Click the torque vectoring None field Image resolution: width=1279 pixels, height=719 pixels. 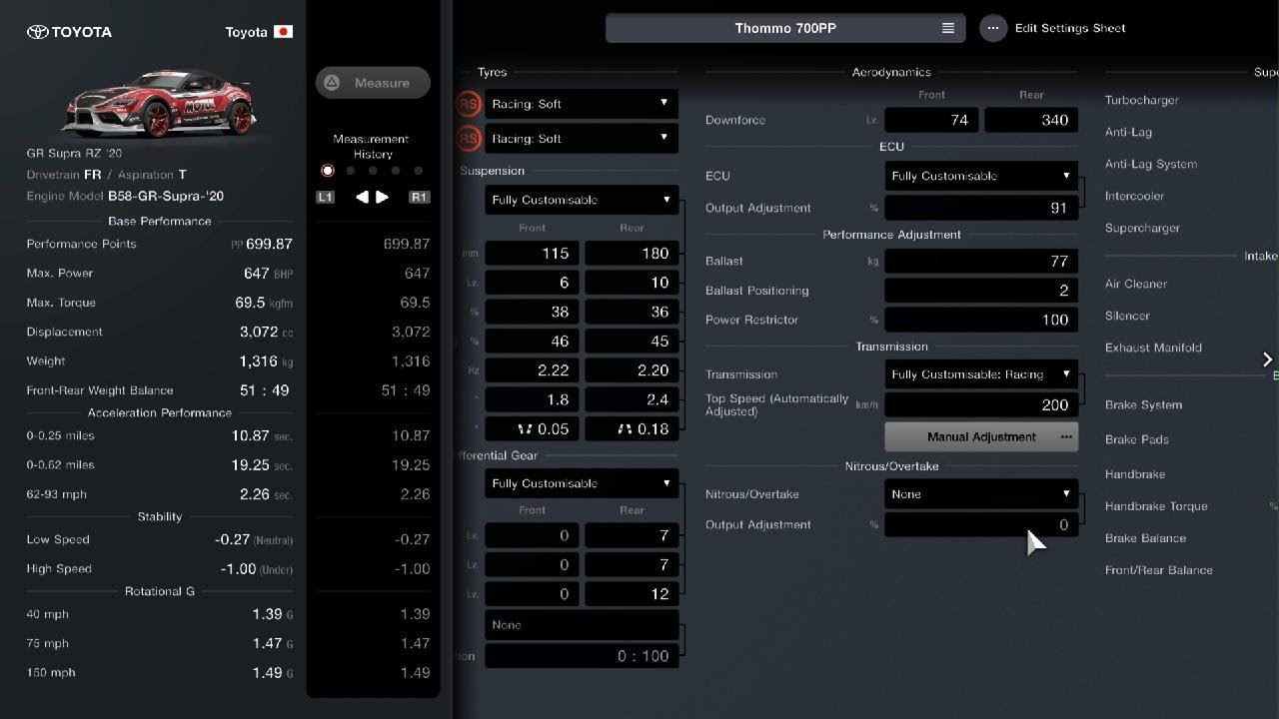(x=582, y=625)
